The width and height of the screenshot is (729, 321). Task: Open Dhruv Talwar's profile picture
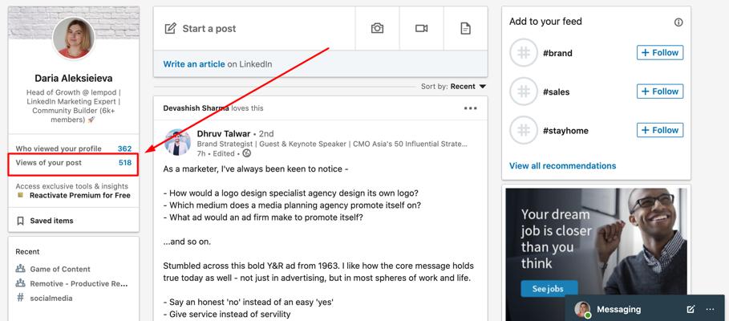click(177, 142)
